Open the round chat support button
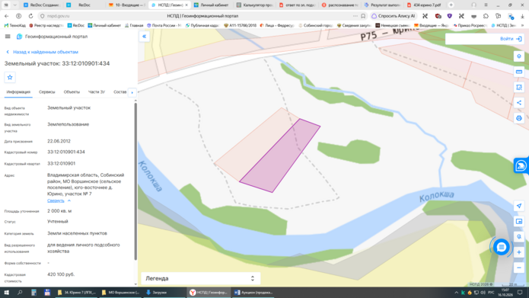 click(502, 247)
